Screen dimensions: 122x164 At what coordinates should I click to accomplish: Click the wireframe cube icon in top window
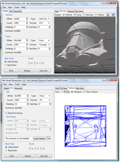(113, 15)
